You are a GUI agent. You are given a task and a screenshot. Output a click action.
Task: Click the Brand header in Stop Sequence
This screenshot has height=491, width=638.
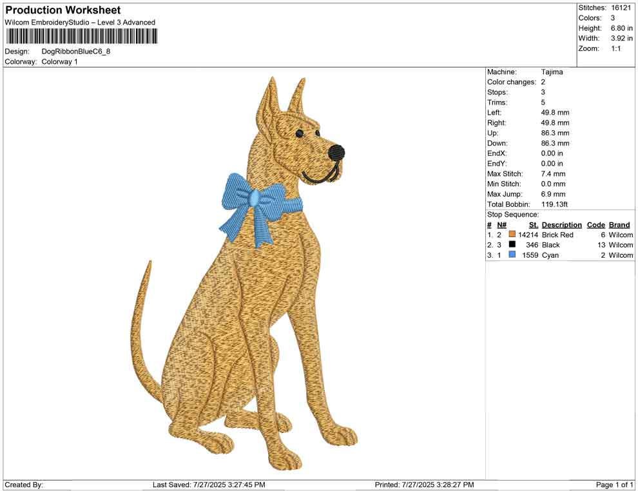pyautogui.click(x=619, y=224)
